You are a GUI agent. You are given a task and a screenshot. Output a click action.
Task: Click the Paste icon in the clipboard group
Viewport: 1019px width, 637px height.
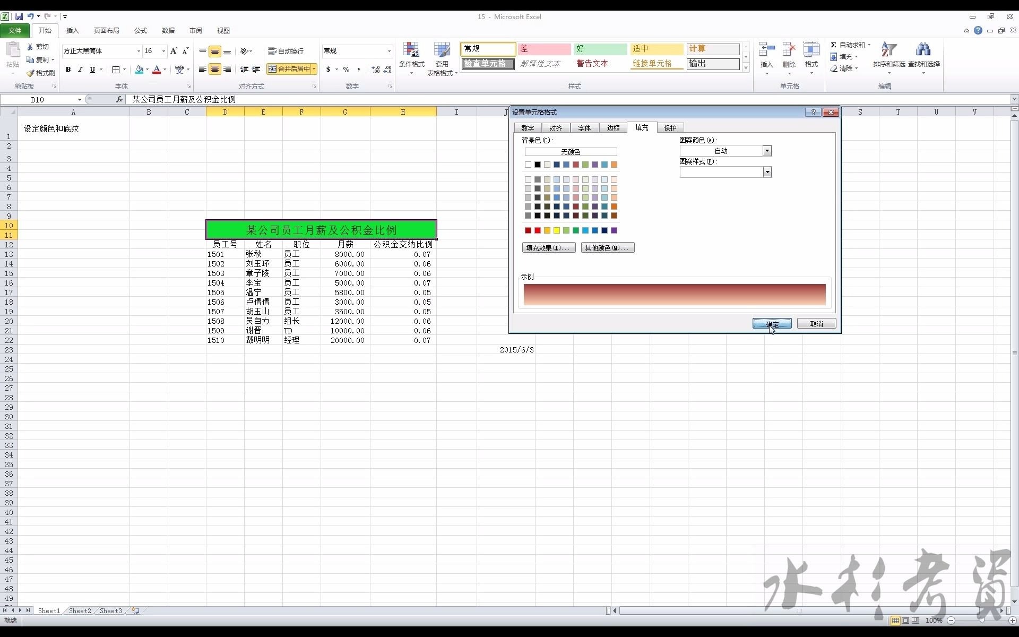coord(13,50)
